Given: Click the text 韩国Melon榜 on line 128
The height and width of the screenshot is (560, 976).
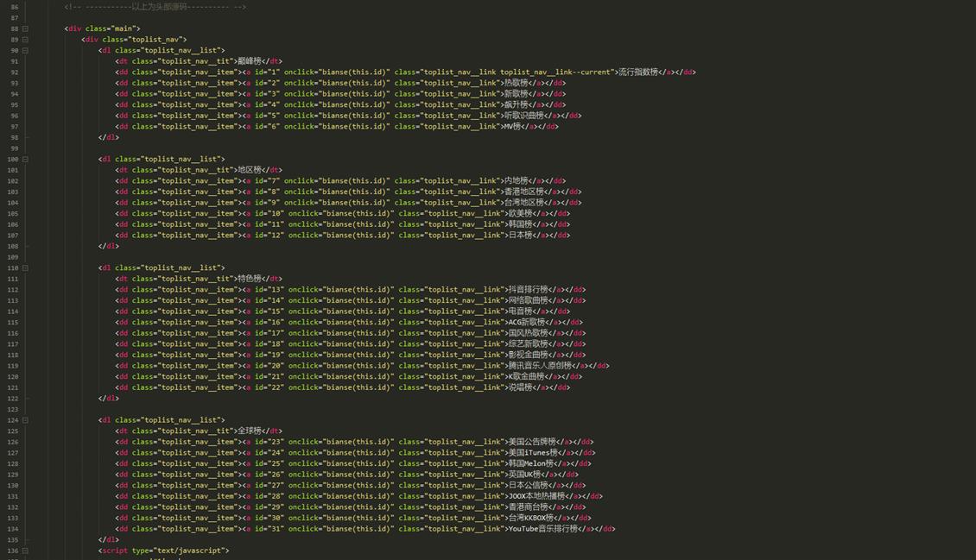Looking at the screenshot, I should [531, 463].
